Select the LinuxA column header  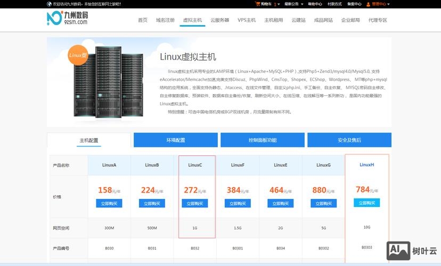pos(109,165)
